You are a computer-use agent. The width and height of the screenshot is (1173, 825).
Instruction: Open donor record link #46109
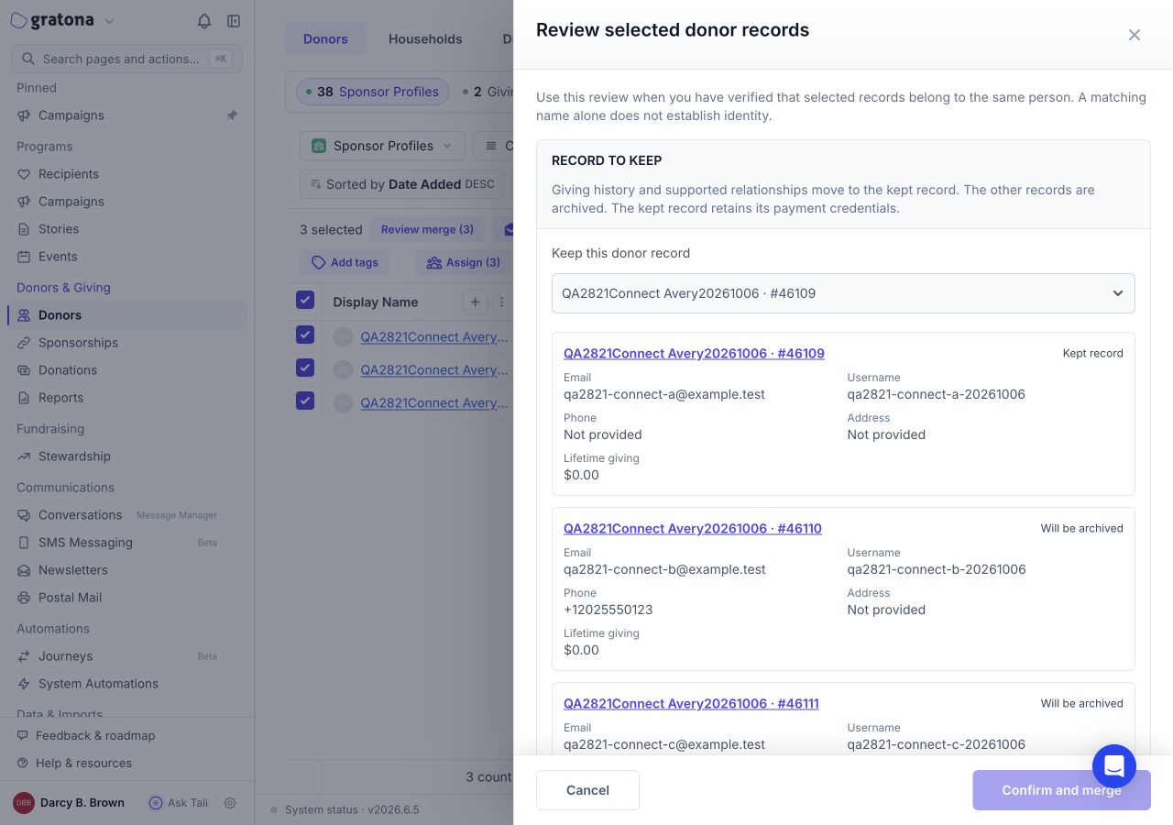coord(694,353)
